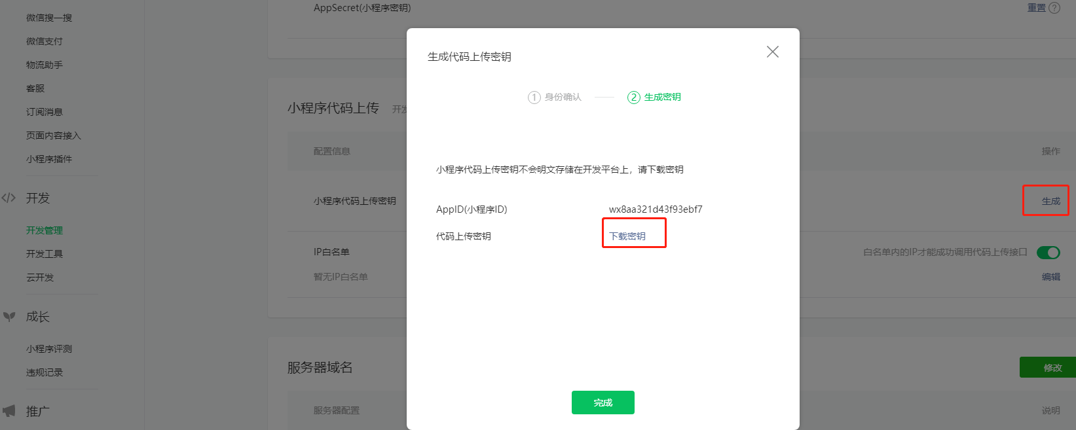
Task: Click the 生成 link in background page
Action: pyautogui.click(x=1051, y=202)
